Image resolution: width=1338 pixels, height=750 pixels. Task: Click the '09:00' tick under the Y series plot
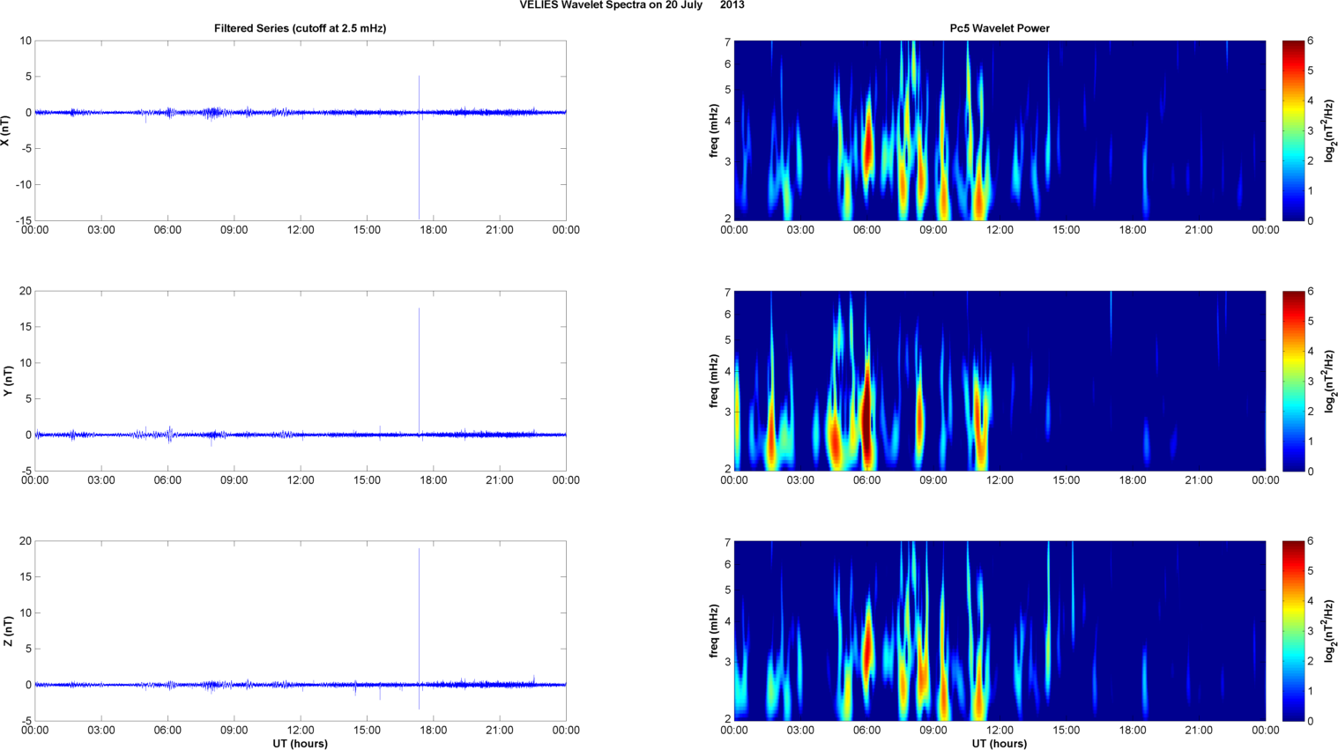(234, 480)
